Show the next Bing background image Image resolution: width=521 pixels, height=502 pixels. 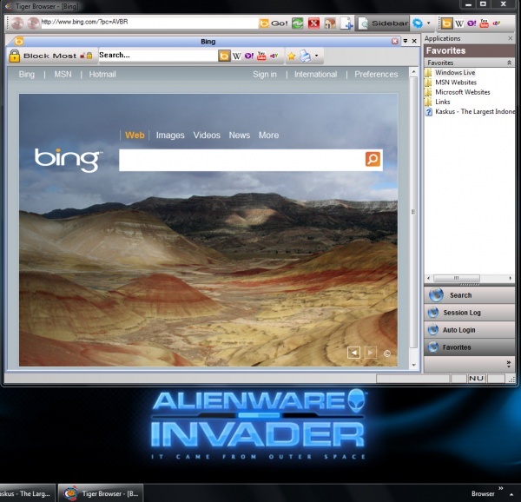pyautogui.click(x=371, y=353)
